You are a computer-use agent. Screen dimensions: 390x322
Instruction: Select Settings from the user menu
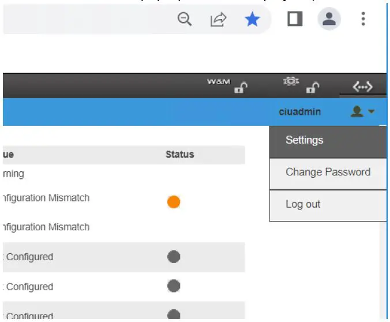pyautogui.click(x=305, y=140)
